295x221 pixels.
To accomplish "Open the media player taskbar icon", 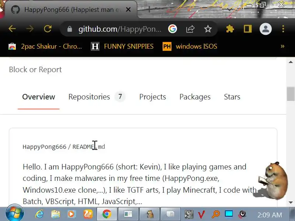I will tap(72, 214).
